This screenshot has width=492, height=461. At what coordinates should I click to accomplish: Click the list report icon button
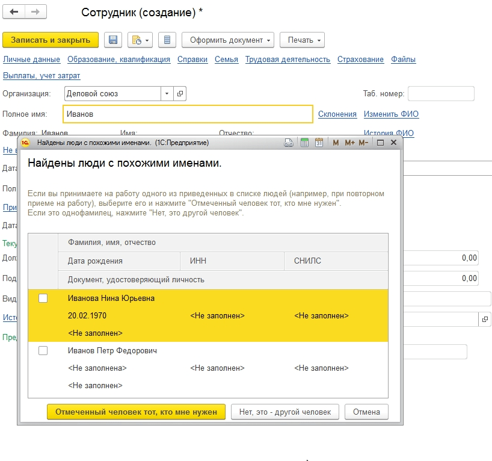[167, 40]
